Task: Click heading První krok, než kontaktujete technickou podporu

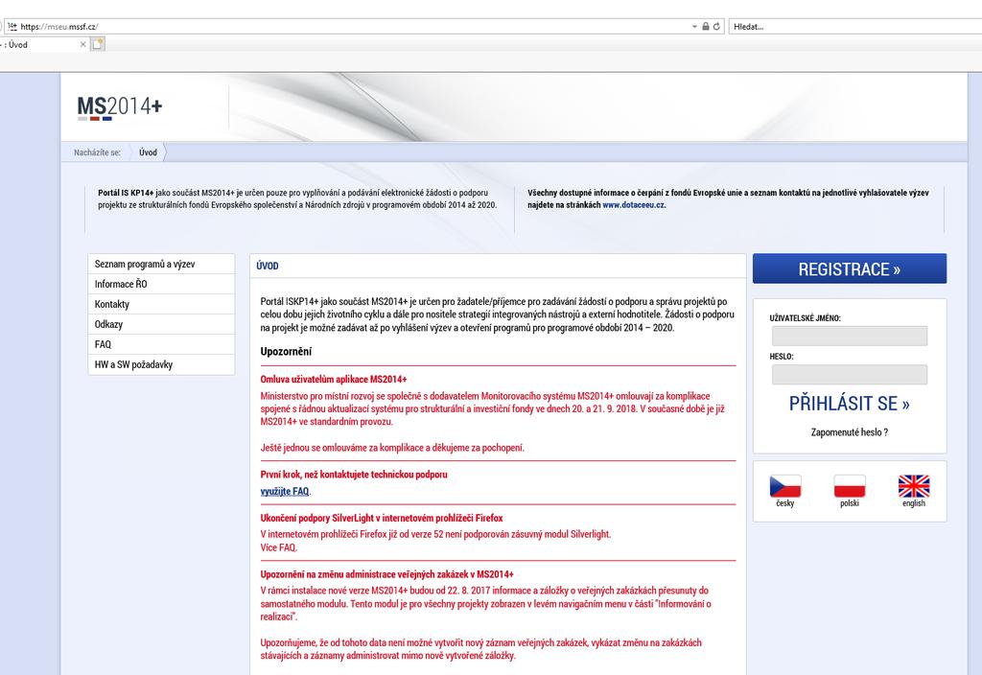Action: (354, 475)
